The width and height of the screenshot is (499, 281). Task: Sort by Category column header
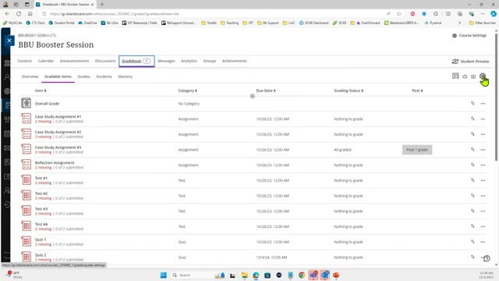187,91
